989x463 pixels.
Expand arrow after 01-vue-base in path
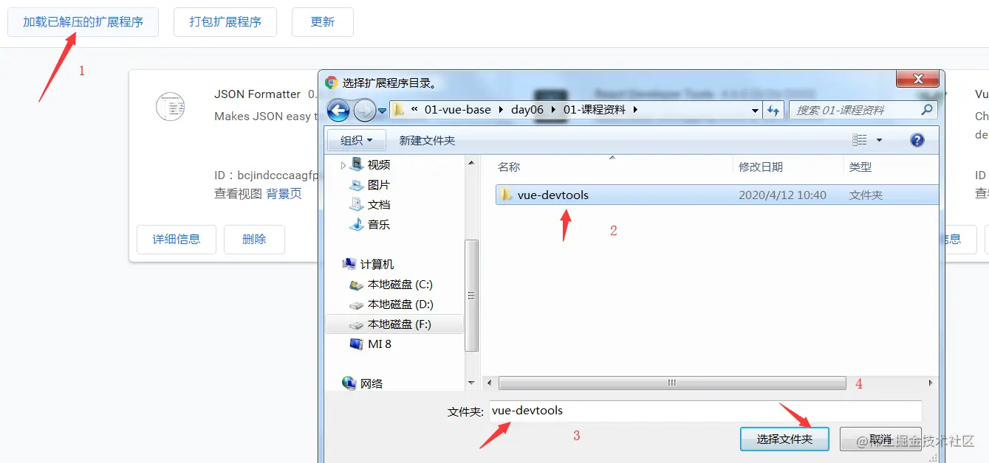[501, 110]
